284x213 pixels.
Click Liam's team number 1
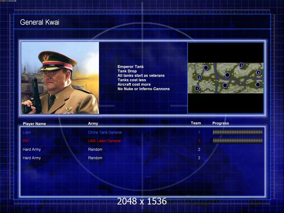(199, 132)
